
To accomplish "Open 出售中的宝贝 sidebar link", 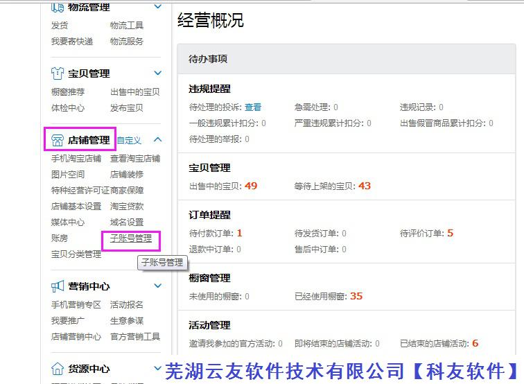I will click(x=135, y=92).
